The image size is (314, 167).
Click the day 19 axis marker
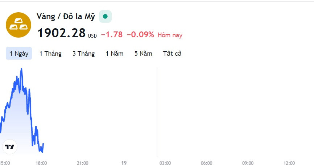(124, 163)
